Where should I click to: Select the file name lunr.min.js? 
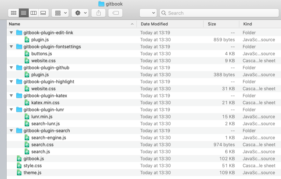click(42, 116)
